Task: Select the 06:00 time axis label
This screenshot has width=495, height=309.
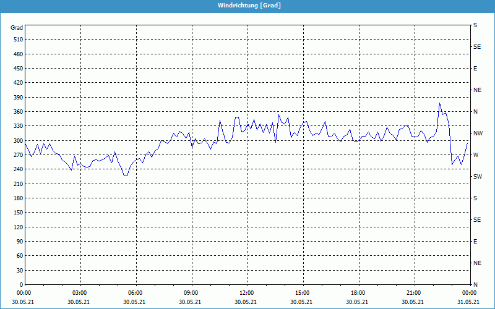Action: [136, 293]
